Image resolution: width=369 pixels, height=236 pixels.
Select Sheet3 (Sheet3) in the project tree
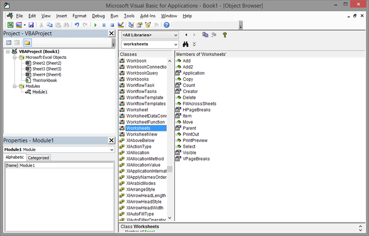pos(46,69)
